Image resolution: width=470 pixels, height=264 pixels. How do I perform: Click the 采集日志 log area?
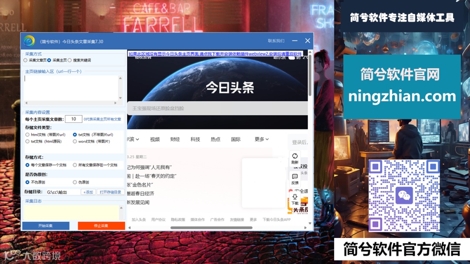click(x=71, y=212)
